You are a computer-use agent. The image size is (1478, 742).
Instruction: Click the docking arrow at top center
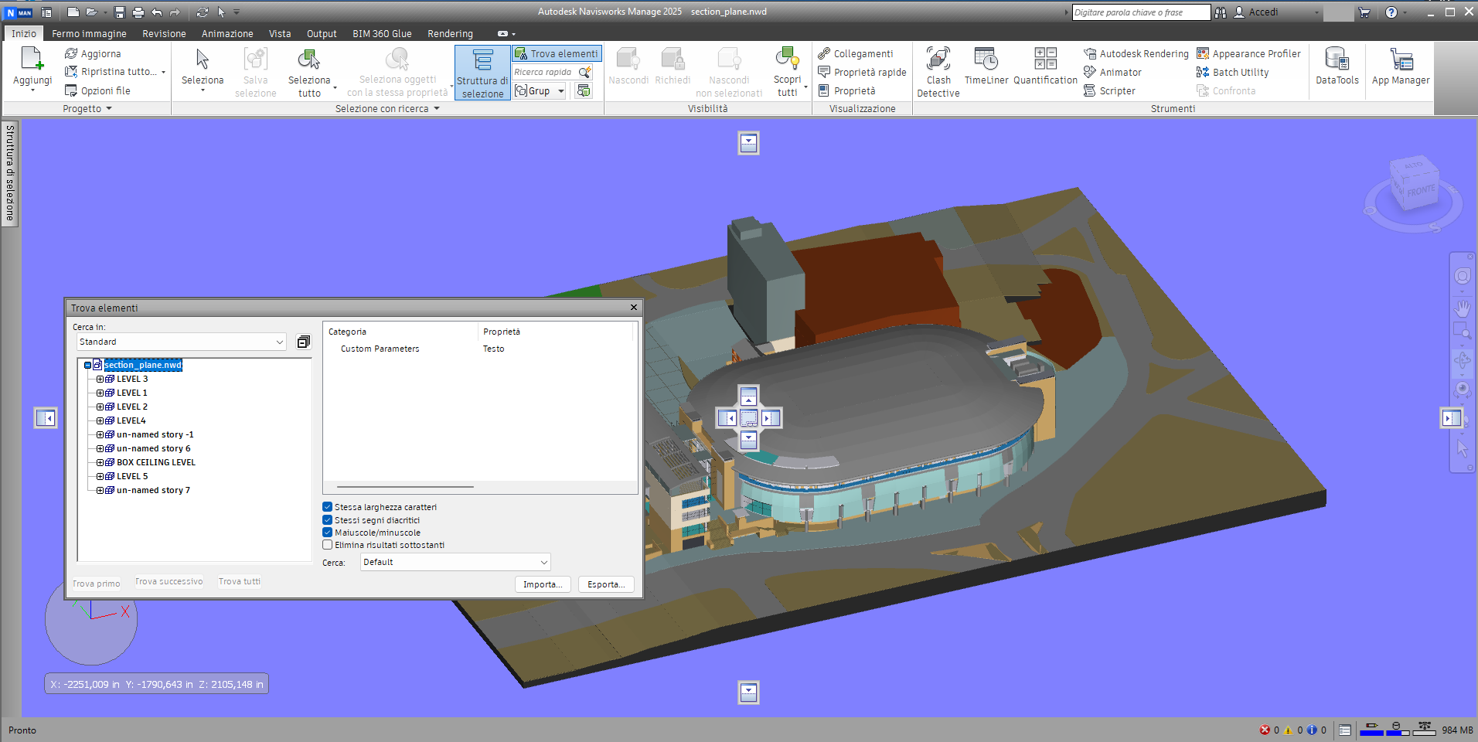point(748,143)
